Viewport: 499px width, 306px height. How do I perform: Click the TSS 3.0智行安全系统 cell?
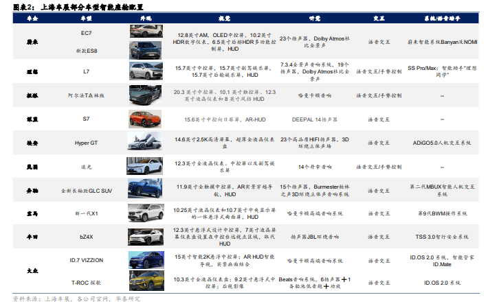[x=443, y=237]
